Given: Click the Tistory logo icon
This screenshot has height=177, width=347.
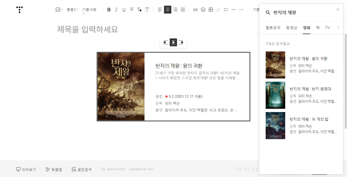Looking at the screenshot, I should click(19, 9).
